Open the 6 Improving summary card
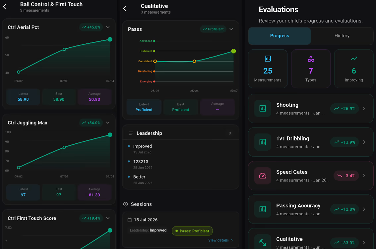The width and height of the screenshot is (376, 249). tap(354, 69)
